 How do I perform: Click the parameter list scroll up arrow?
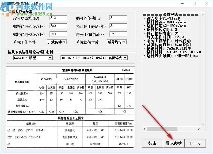pyautogui.click(x=203, y=15)
